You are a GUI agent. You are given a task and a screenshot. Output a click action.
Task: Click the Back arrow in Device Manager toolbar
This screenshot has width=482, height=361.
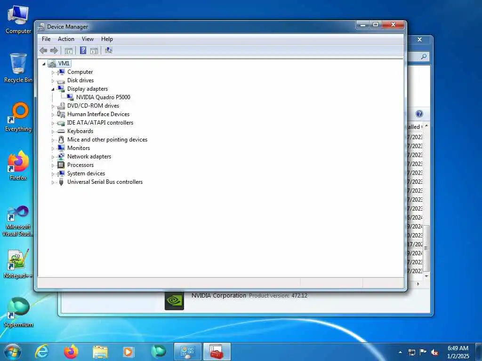43,50
